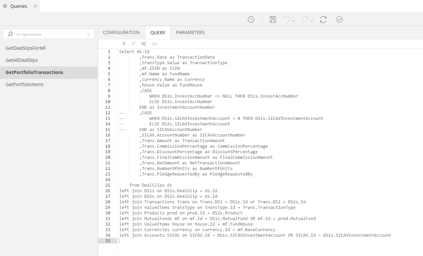Open editor help question mark icon
This screenshot has height=256, width=423.
point(124,44)
